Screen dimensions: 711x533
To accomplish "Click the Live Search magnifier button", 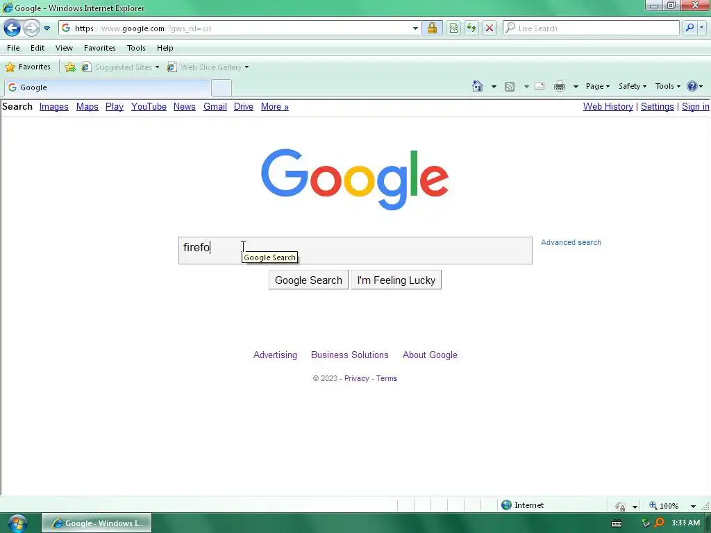I will tap(689, 28).
